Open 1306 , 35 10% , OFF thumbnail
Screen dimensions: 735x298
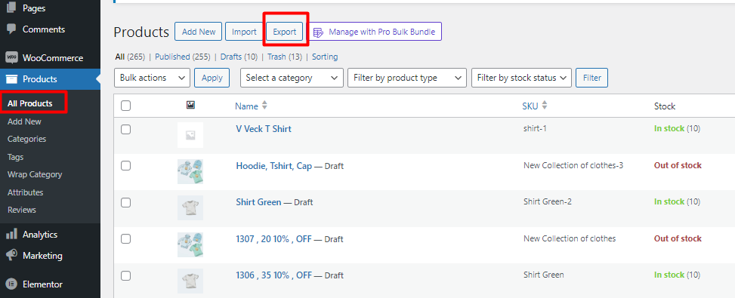(190, 281)
